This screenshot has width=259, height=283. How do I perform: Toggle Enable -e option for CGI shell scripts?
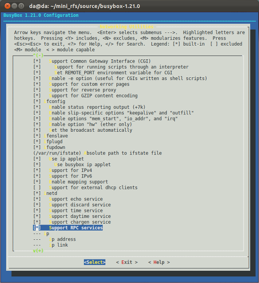click(x=37, y=79)
